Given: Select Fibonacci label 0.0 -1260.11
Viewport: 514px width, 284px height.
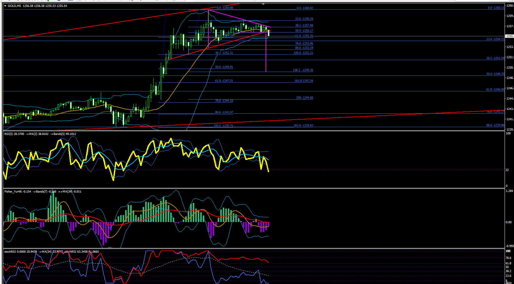Looking at the screenshot, I should click(x=496, y=8).
